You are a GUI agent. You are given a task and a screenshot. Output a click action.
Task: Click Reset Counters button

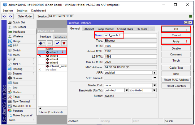coord(176,86)
